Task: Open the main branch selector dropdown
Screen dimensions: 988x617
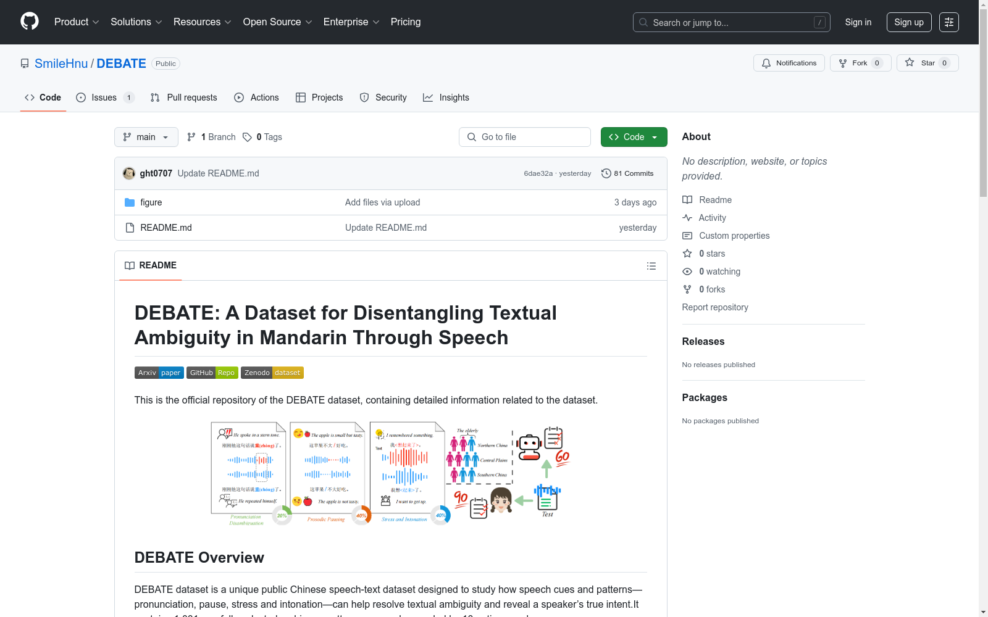Action: [146, 137]
